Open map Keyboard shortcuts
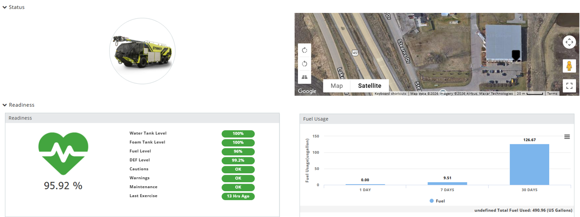Viewport: 580px width, 217px height. tap(390, 94)
